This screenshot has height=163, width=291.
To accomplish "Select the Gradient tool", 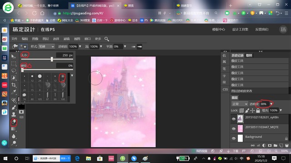I will 14,129.
